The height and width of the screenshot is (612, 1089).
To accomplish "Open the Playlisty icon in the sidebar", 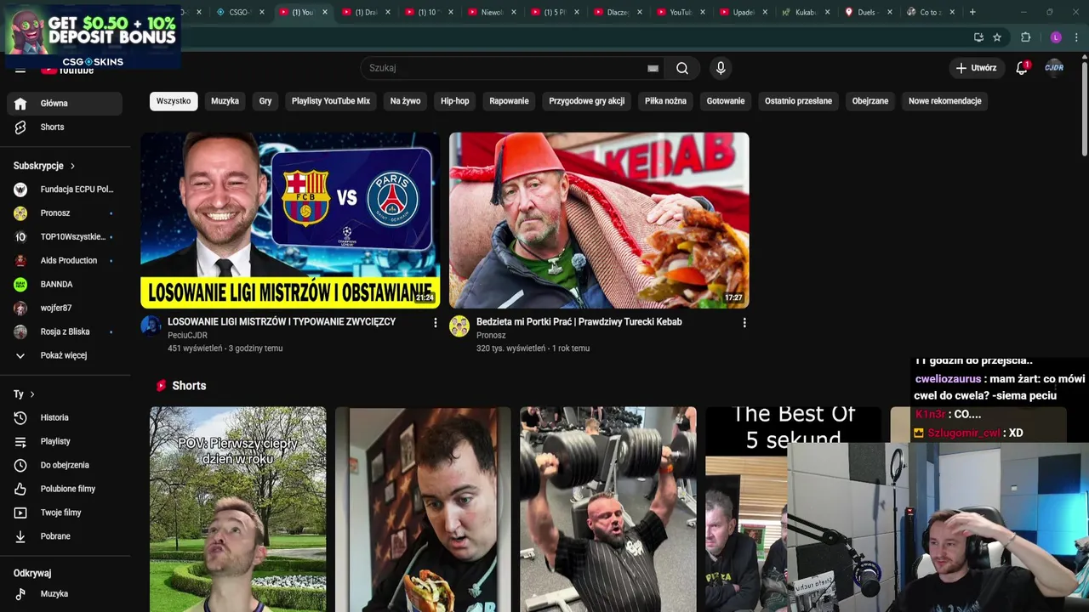I will (x=20, y=441).
